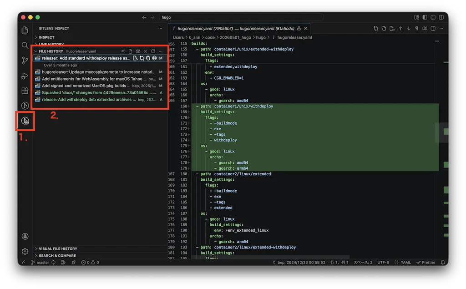Image resolution: width=466 pixels, height=289 pixels.
Task: Refresh the File History view
Action: click(x=153, y=51)
